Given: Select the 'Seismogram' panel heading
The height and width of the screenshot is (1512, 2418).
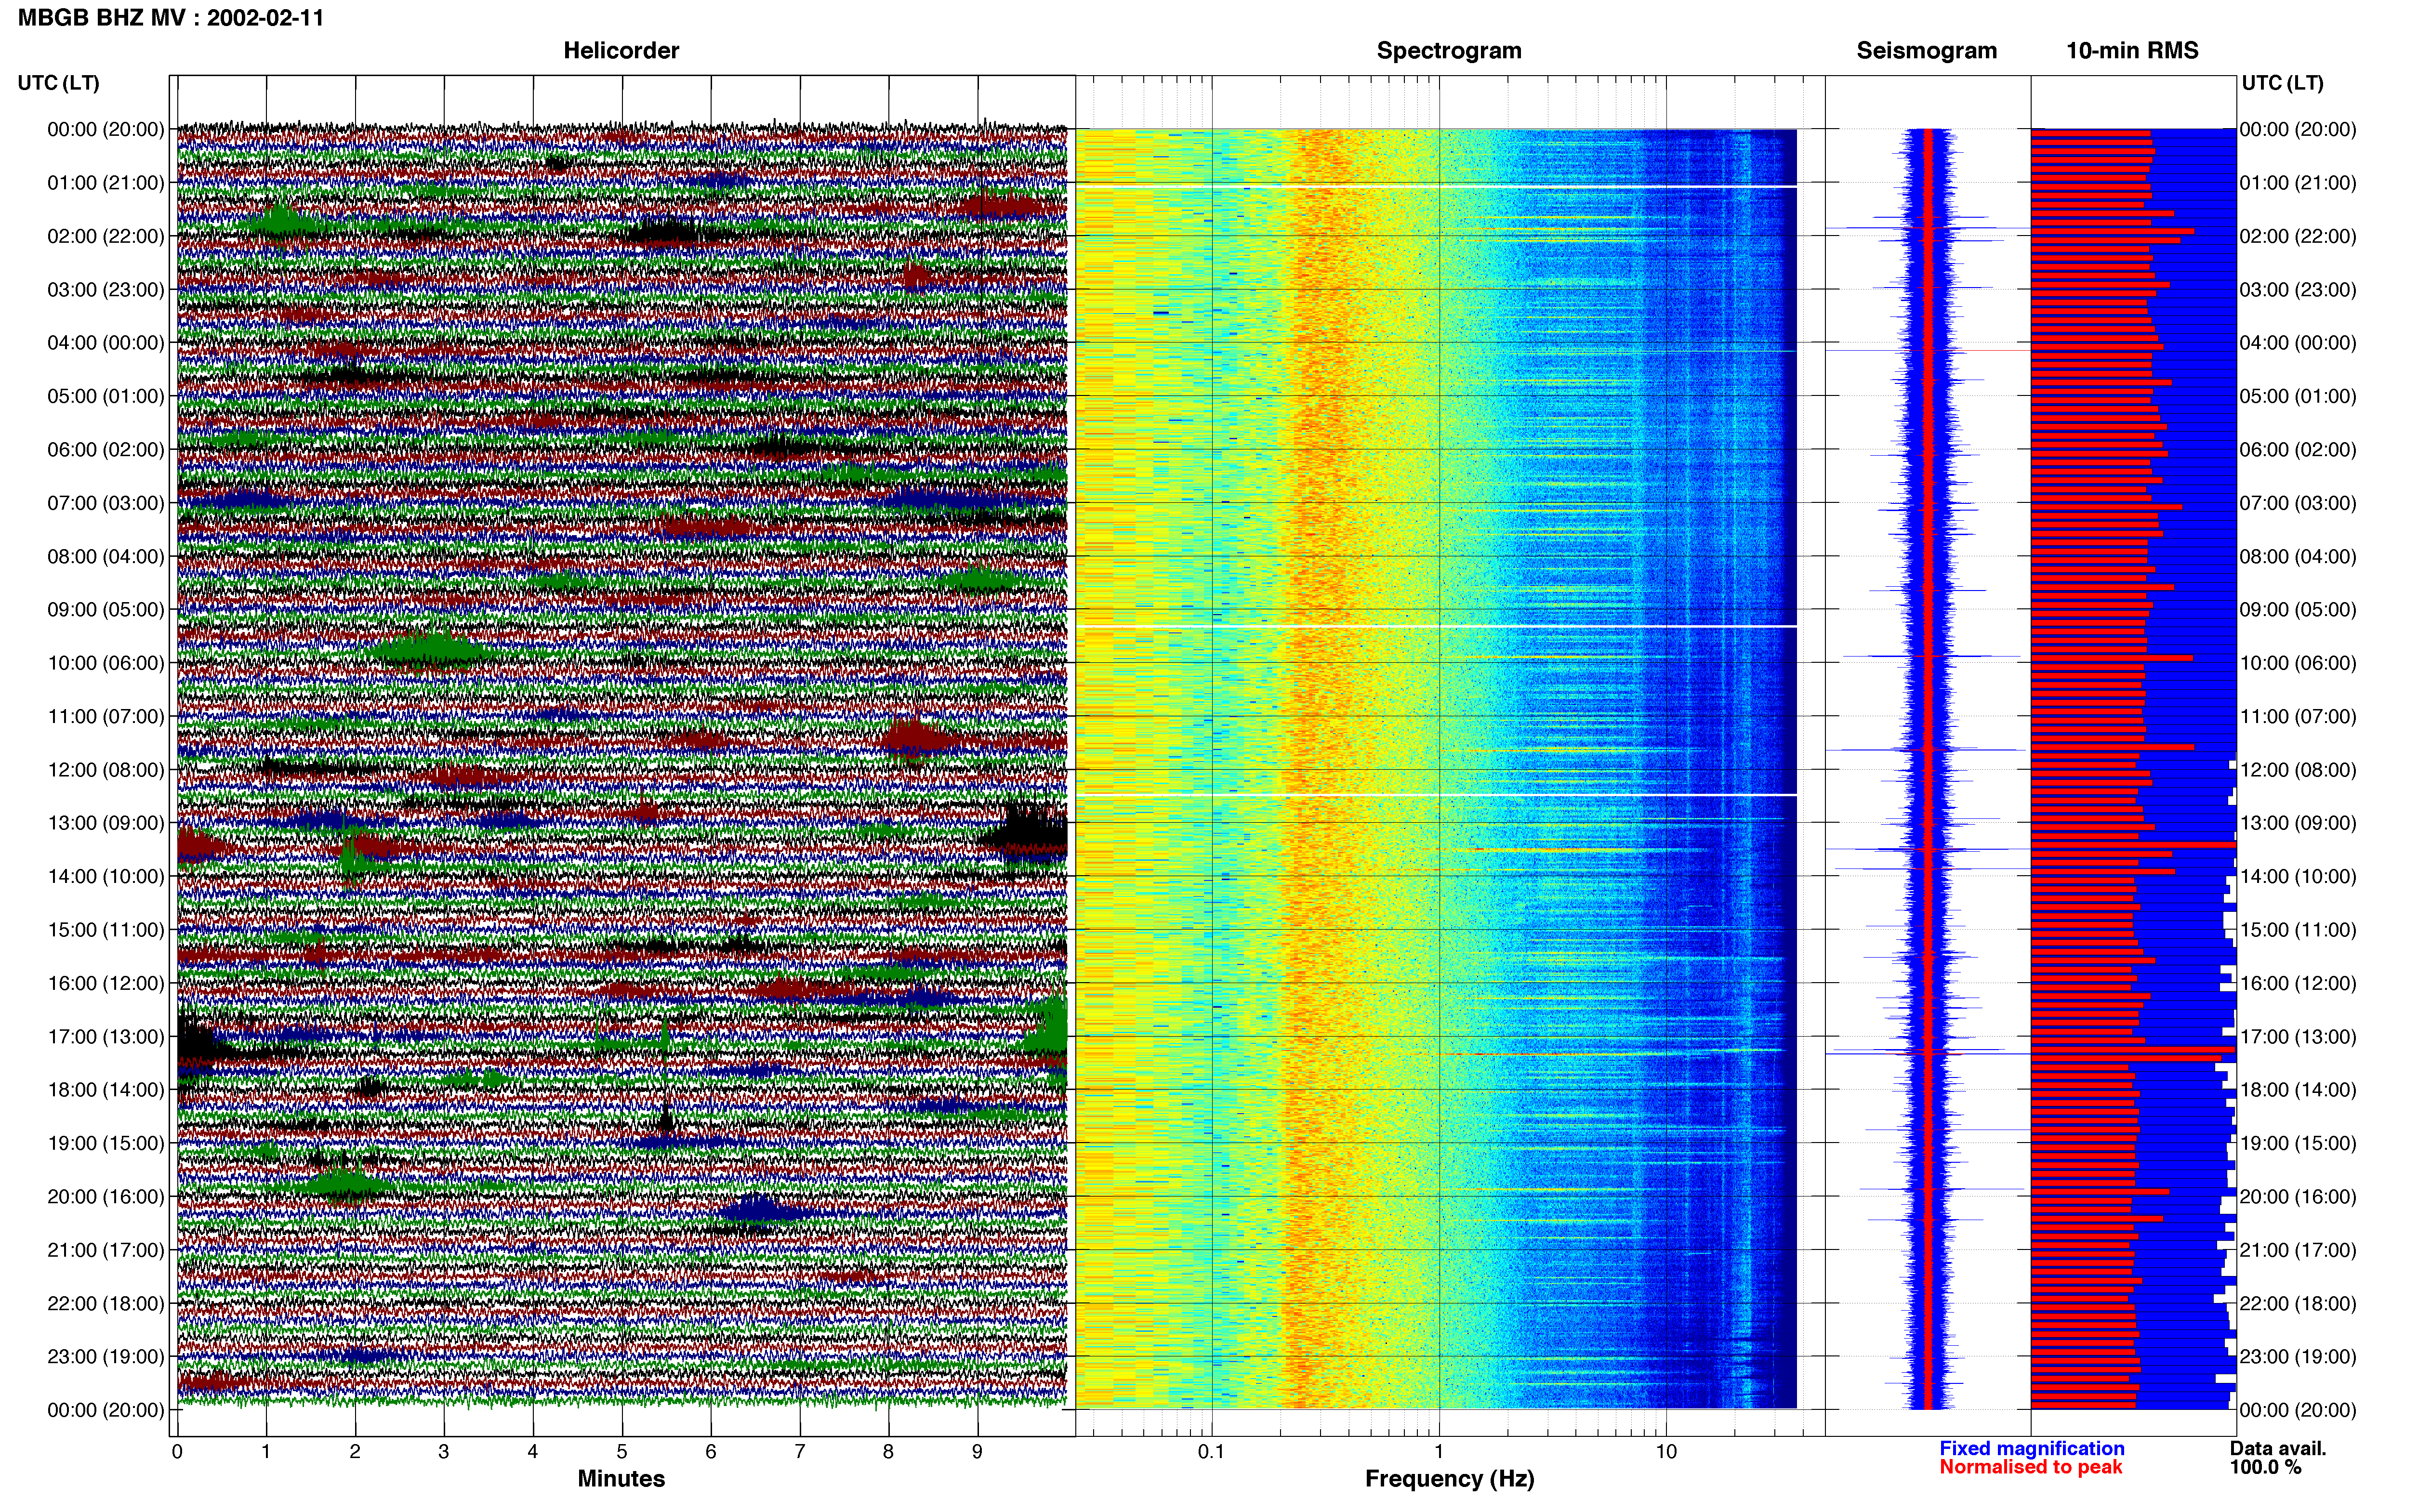Looking at the screenshot, I should click(x=1926, y=50).
